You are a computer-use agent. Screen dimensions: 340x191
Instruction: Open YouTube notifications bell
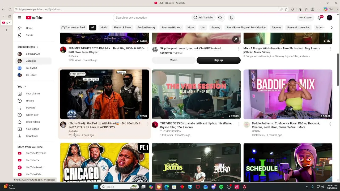pyautogui.click(x=320, y=18)
